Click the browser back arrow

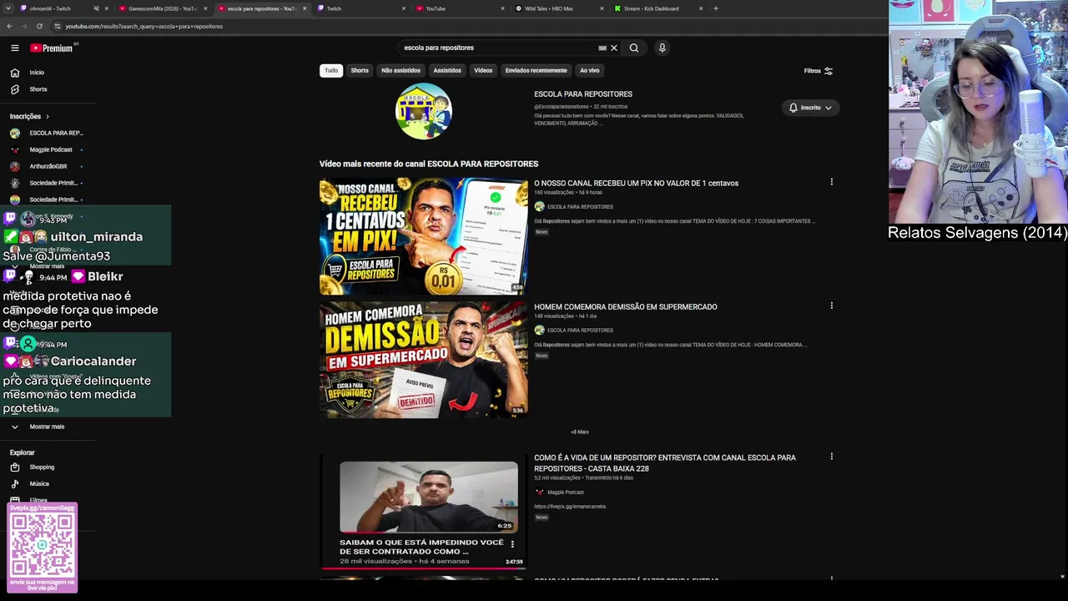(9, 26)
